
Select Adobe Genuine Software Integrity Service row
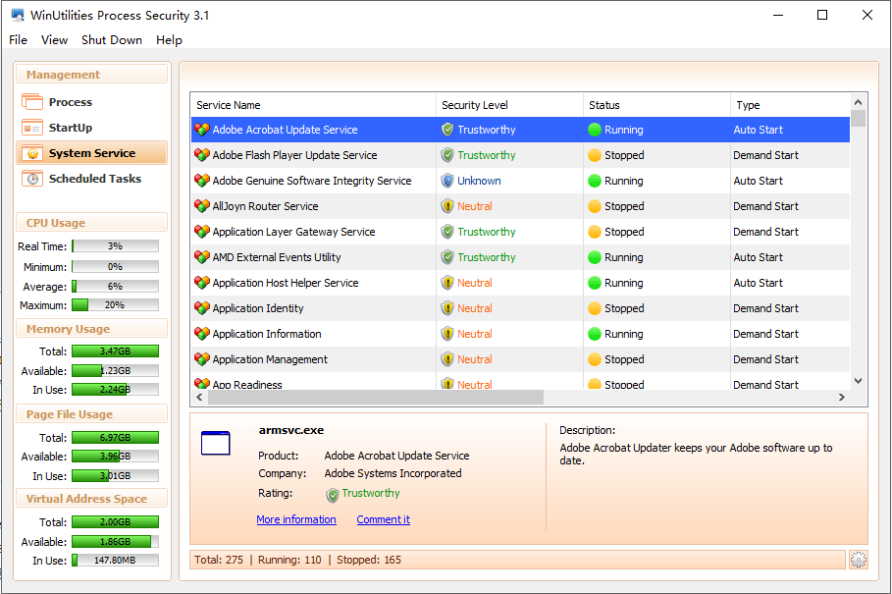520,181
